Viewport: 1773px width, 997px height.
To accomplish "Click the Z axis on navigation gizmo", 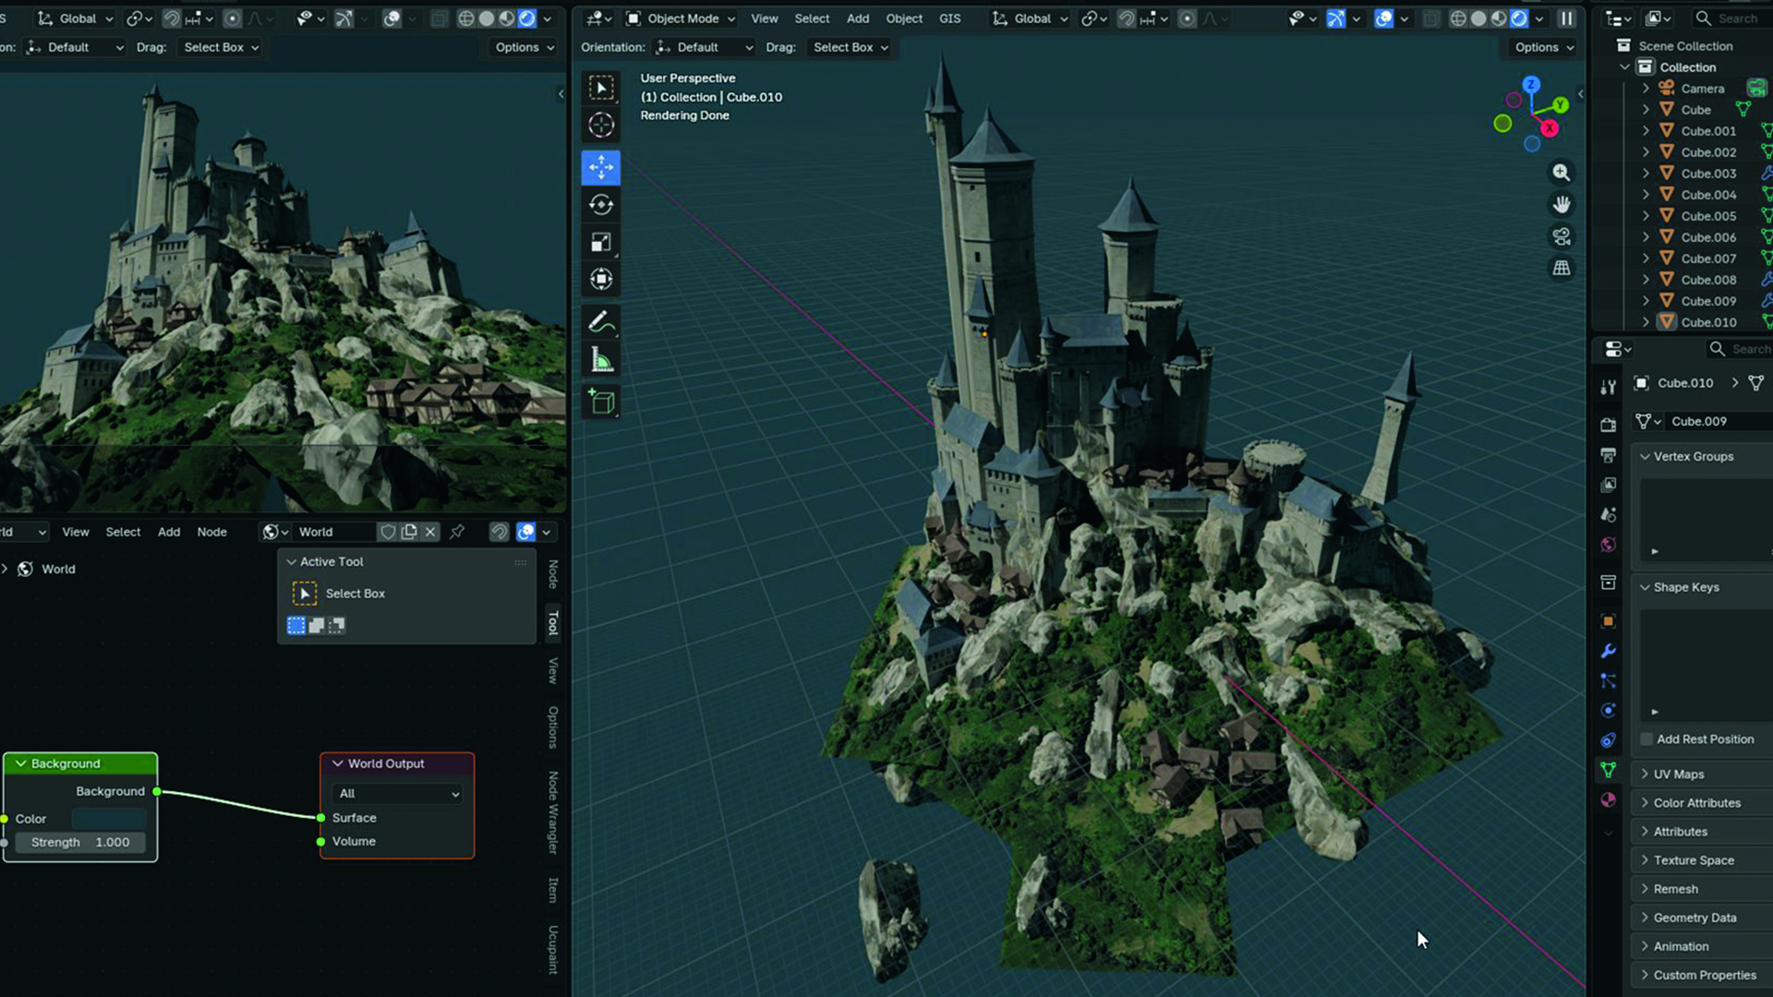I will pos(1531,84).
